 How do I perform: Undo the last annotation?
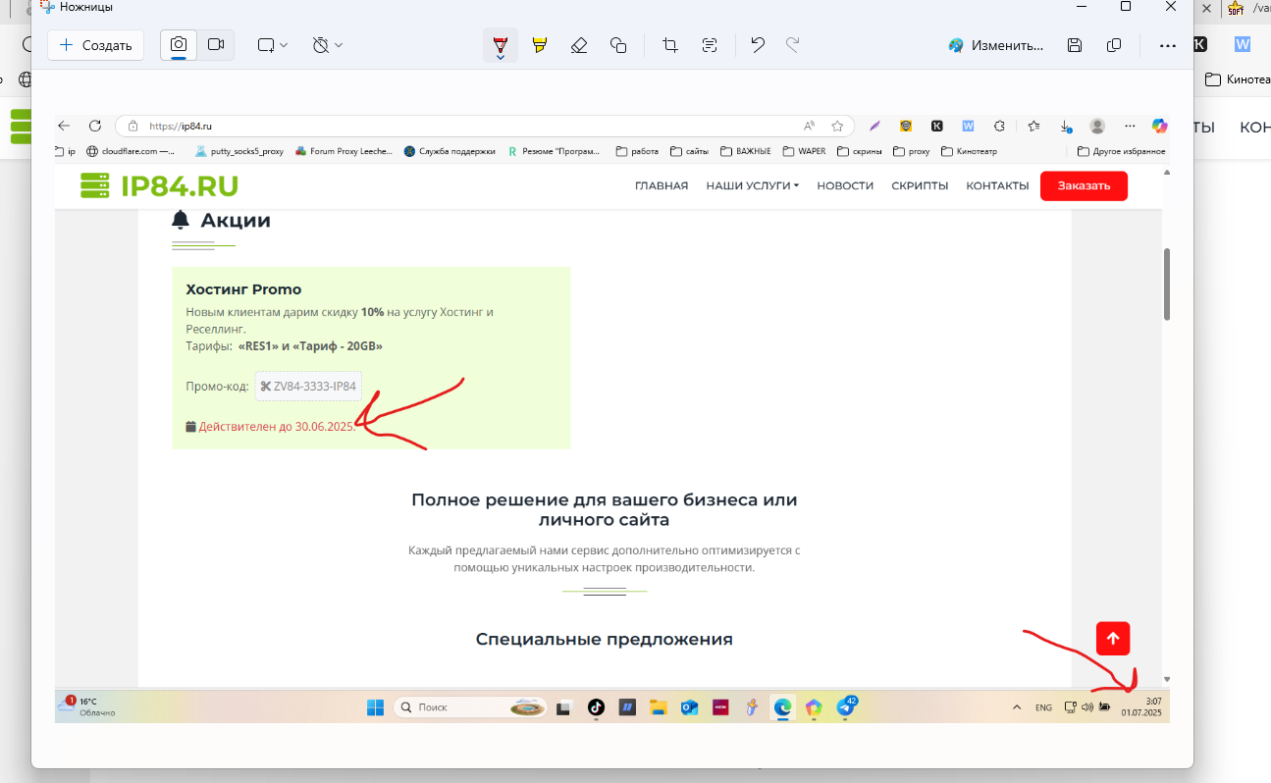click(x=757, y=45)
